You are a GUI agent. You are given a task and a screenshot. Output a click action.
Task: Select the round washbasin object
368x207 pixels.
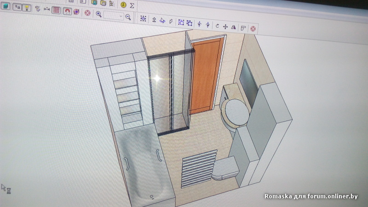pyautogui.click(x=236, y=113)
